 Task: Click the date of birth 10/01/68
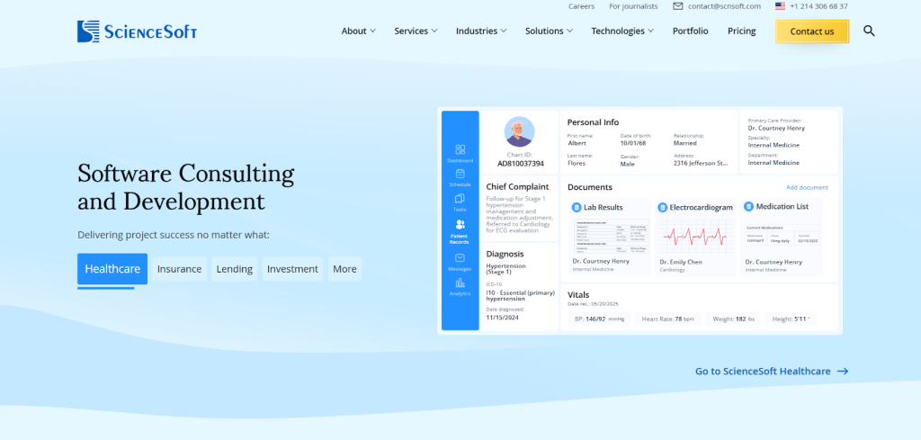[632, 143]
